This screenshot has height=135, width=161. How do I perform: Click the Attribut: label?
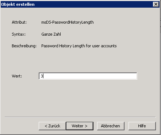point(19,22)
